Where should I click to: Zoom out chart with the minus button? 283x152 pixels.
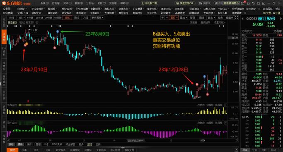pyautogui.click(x=167, y=17)
